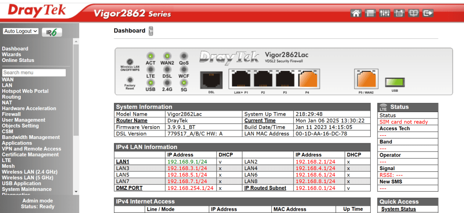Click the sidebar scrollbar thumb
The image size is (464, 213).
click(76, 90)
